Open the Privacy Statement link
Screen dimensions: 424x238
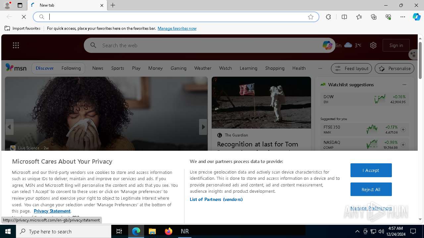(52, 211)
